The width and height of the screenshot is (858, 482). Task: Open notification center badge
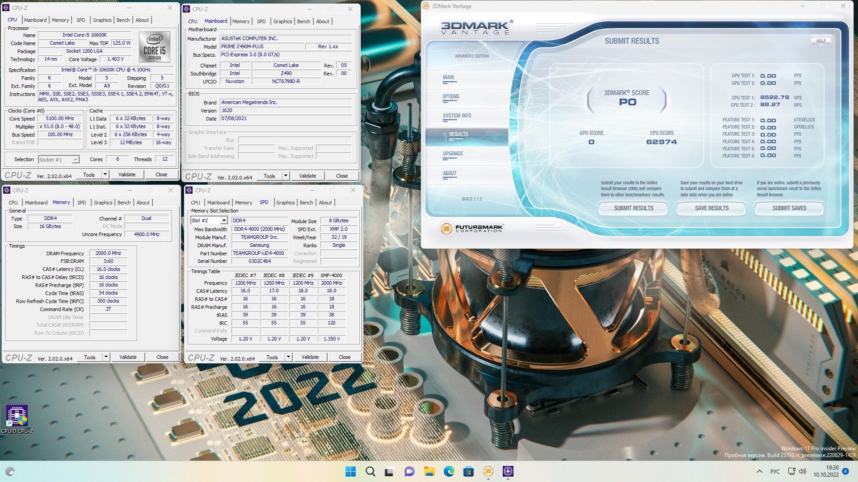[x=845, y=471]
